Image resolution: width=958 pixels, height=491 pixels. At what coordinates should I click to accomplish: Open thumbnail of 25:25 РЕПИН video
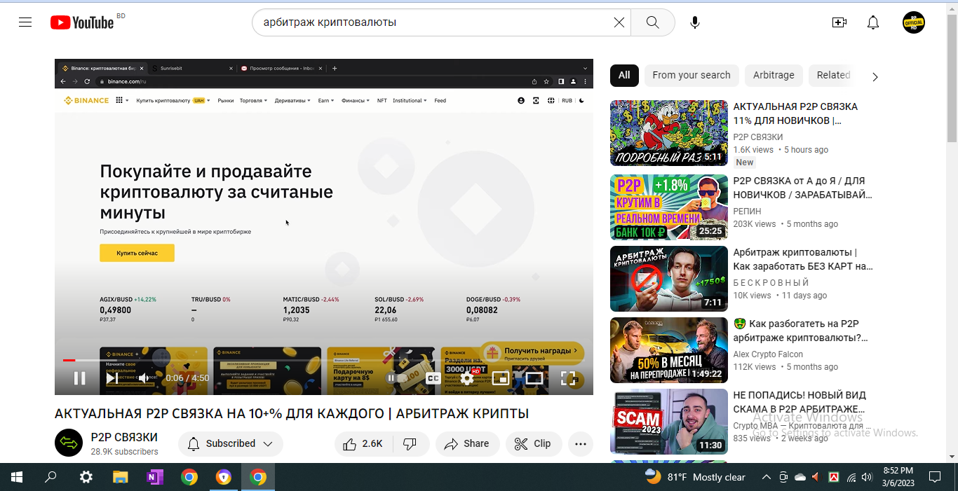coord(669,207)
